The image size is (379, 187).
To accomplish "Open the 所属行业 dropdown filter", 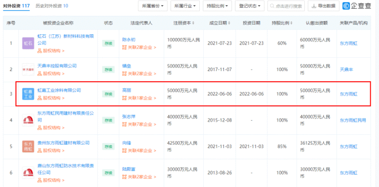I will pos(185,6).
